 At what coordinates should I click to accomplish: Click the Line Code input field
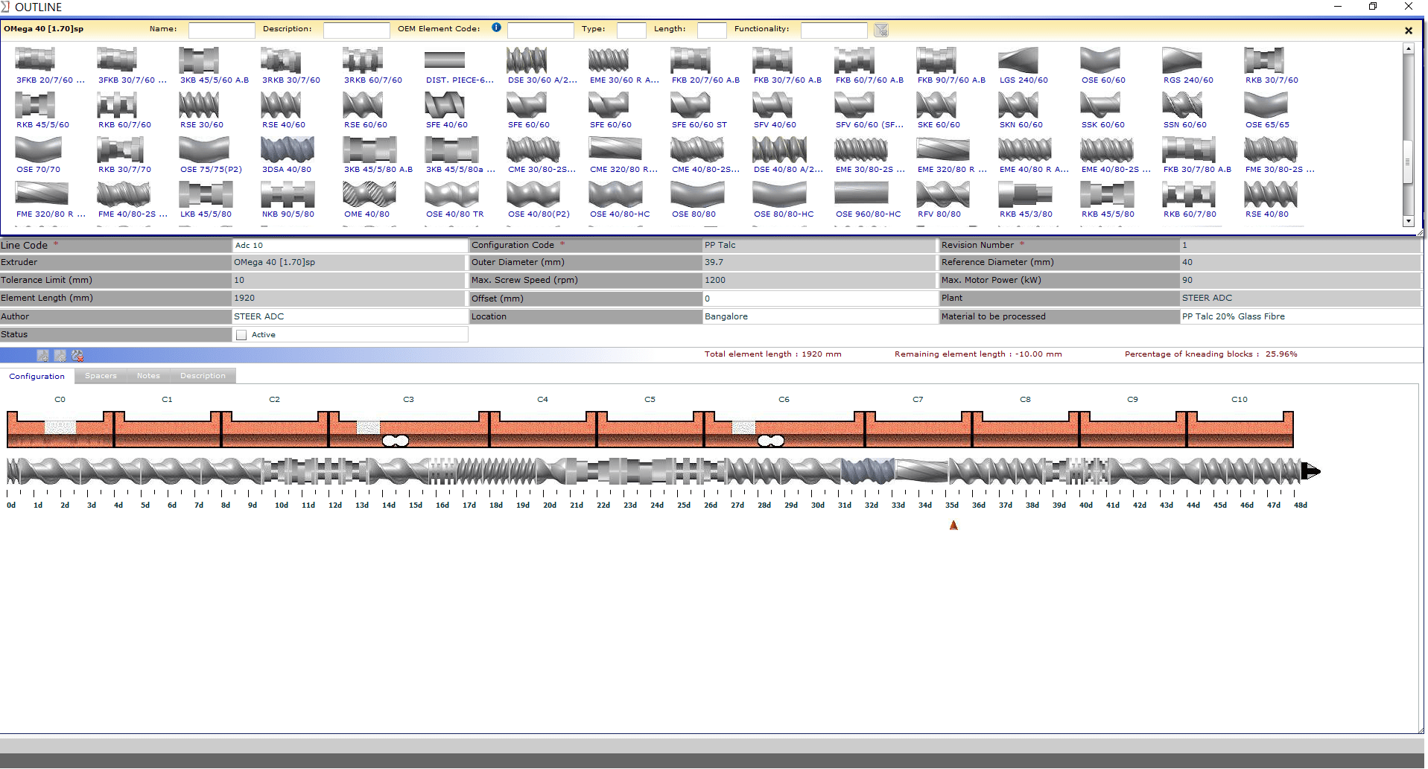(349, 246)
